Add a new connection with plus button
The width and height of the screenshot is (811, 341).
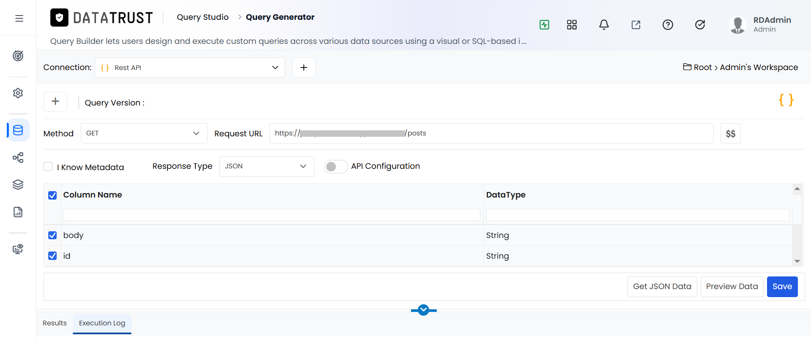[304, 68]
